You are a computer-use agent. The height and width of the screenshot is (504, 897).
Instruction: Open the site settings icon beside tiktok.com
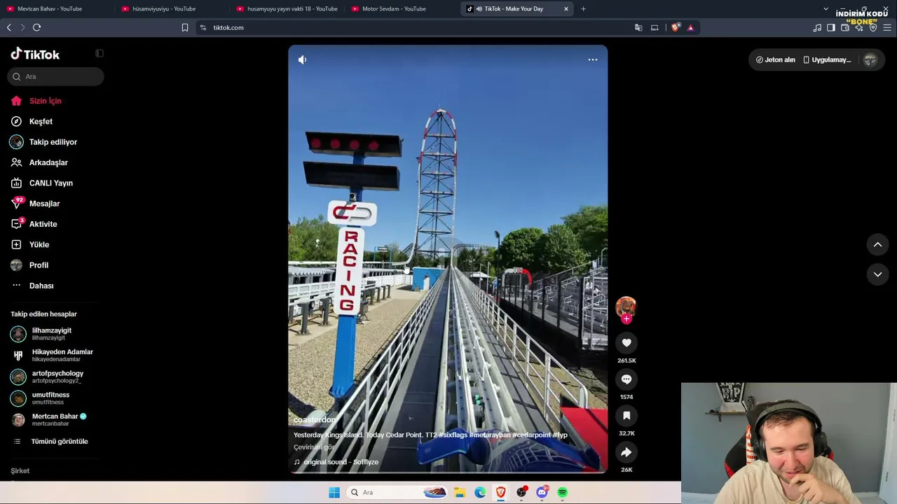pyautogui.click(x=203, y=27)
